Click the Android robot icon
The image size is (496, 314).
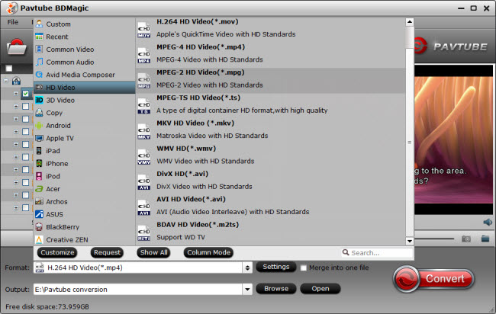coord(39,126)
